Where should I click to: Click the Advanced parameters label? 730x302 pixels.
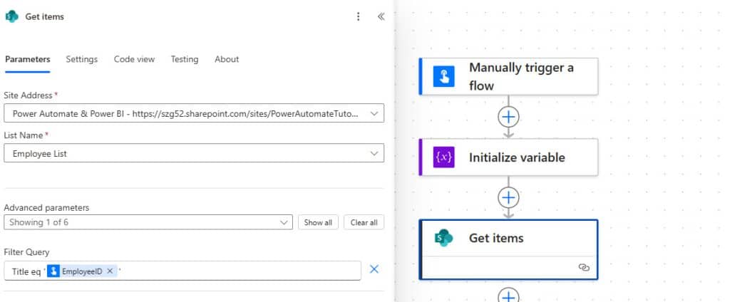pyautogui.click(x=46, y=207)
